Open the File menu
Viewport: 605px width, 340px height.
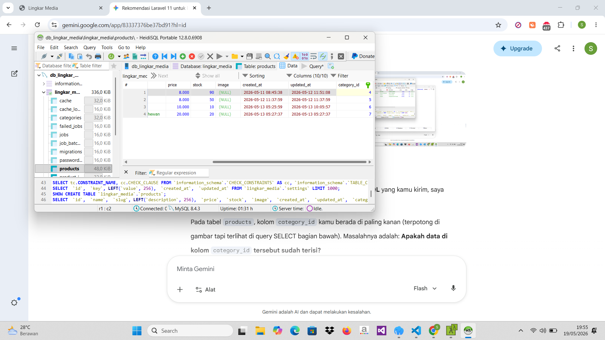[x=41, y=48]
